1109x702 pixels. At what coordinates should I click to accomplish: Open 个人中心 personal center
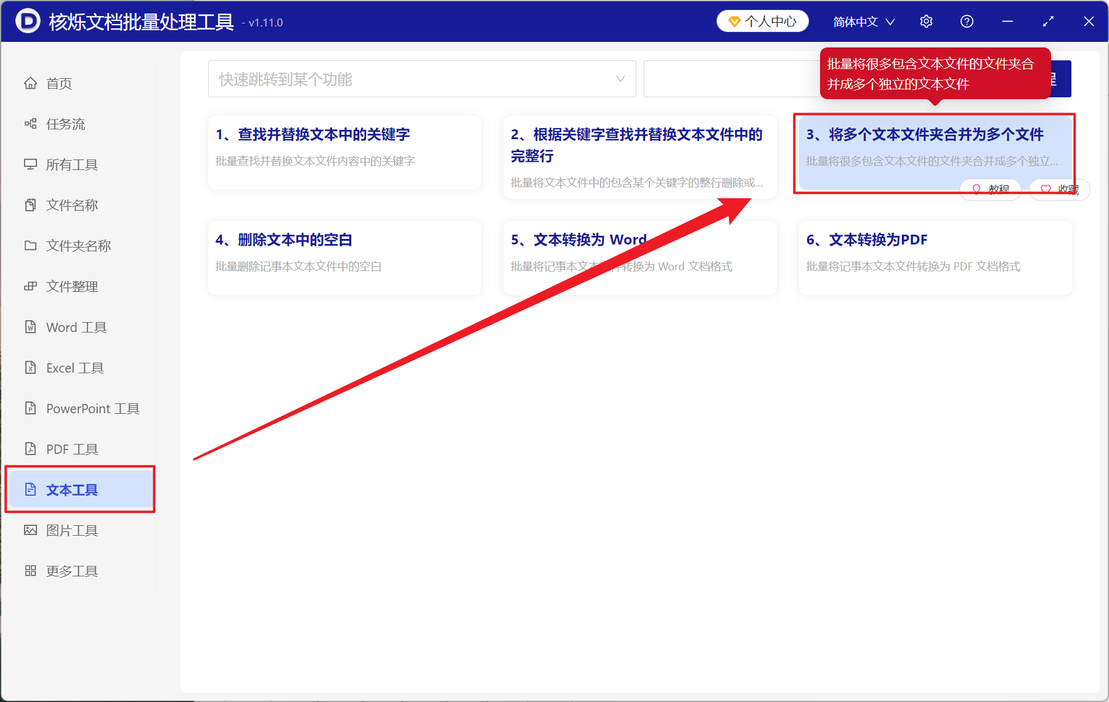pos(762,20)
